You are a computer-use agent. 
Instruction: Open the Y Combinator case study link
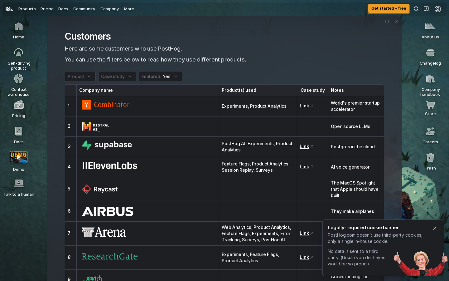[306, 106]
